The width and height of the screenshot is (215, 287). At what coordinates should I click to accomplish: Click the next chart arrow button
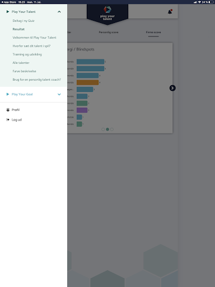(172, 88)
